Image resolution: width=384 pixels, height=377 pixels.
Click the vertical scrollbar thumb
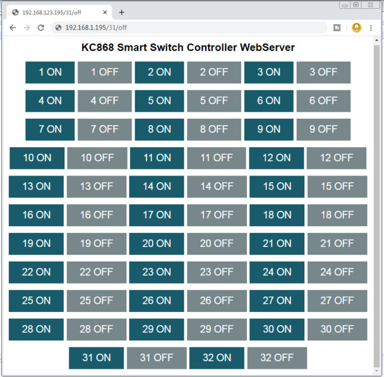pos(377,206)
